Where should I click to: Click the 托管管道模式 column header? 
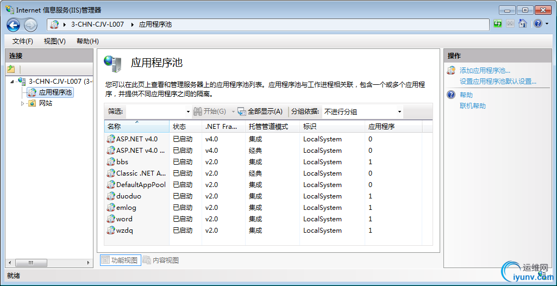(272, 127)
